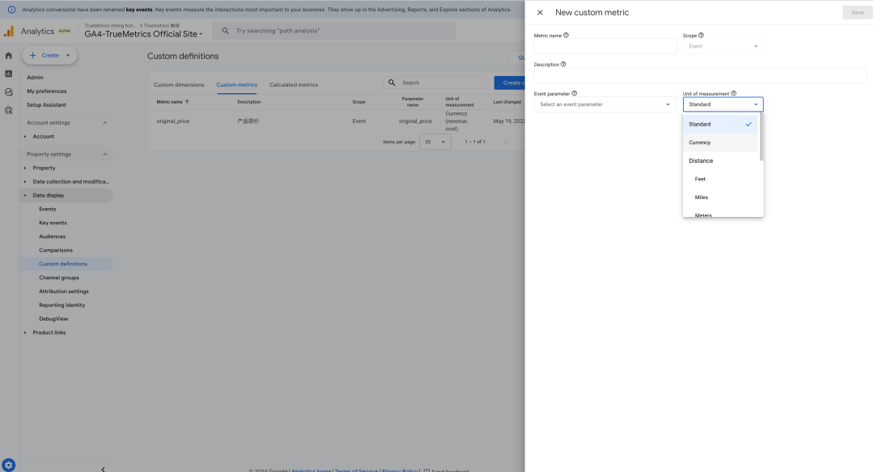This screenshot has width=874, height=472.
Task: Open the Advertising icon in left rail
Action: point(8,110)
